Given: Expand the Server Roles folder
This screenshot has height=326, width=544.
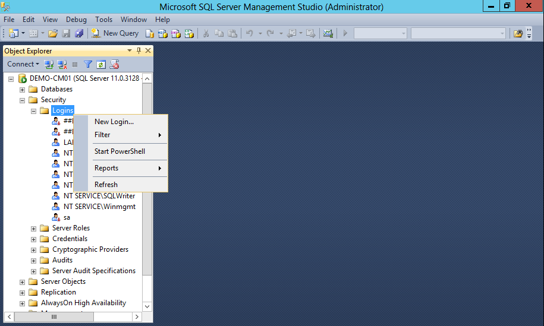Looking at the screenshot, I should point(34,228).
